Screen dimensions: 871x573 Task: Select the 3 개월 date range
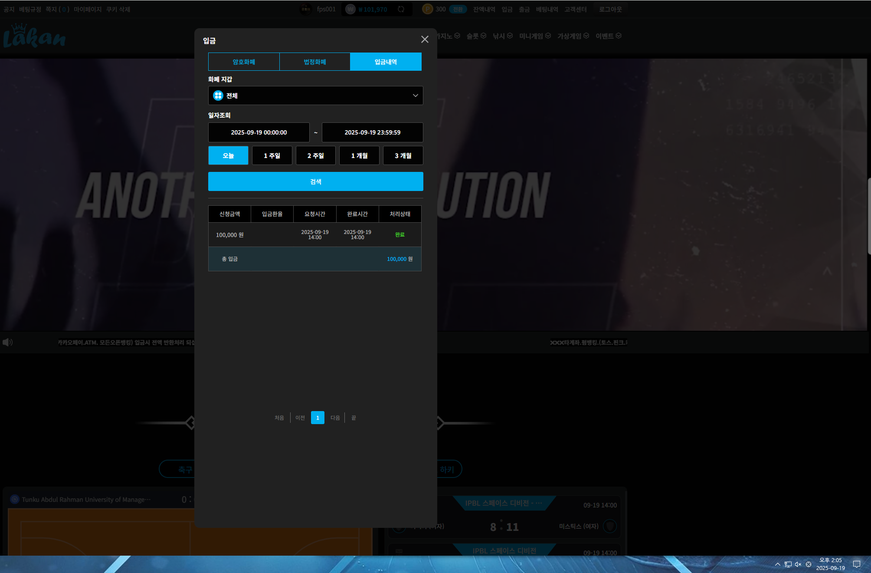tap(403, 155)
